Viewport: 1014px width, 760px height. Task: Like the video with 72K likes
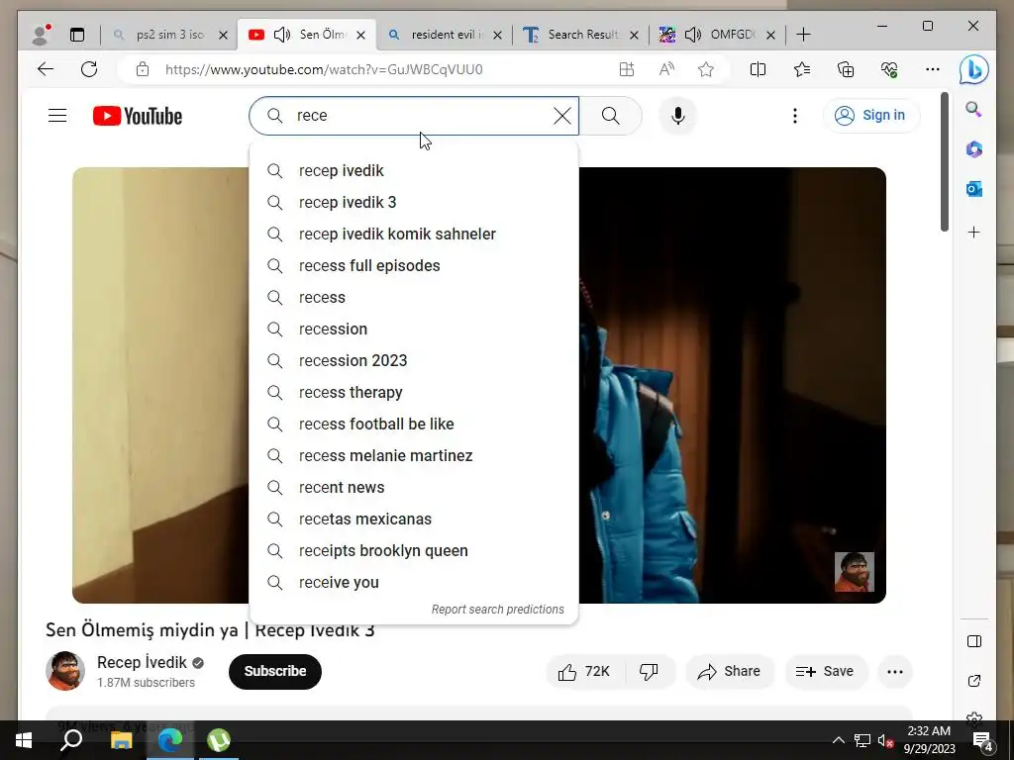pos(584,672)
